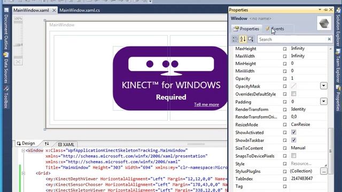The width and height of the screenshot is (342, 192).
Task: Click the Style Resource value field
Action: click(309, 164)
